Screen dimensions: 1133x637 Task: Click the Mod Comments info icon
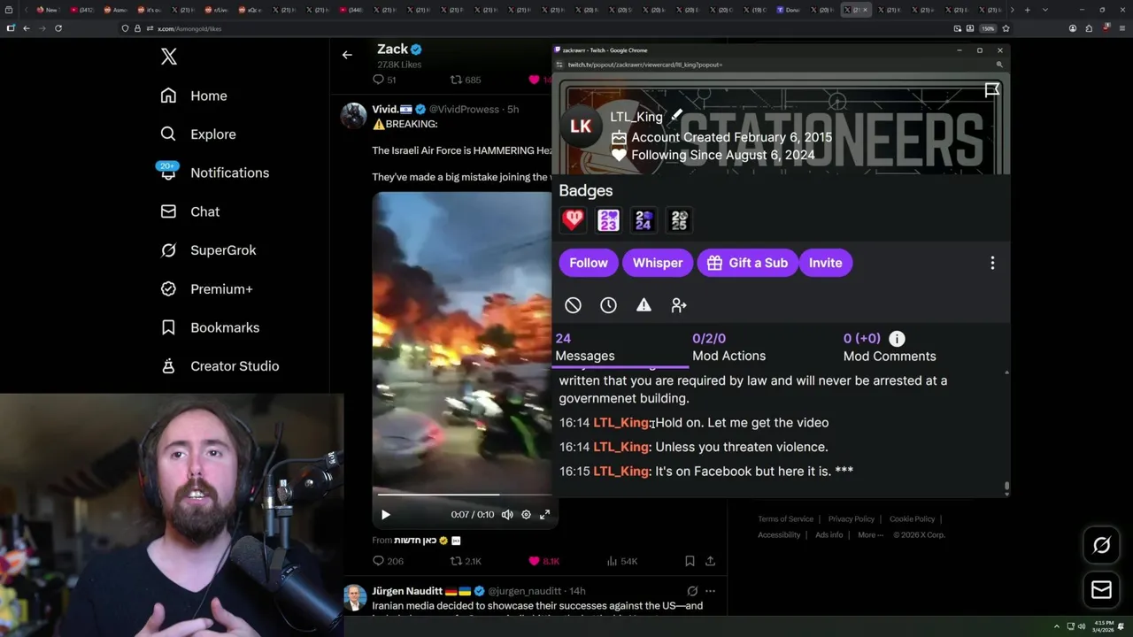897,339
